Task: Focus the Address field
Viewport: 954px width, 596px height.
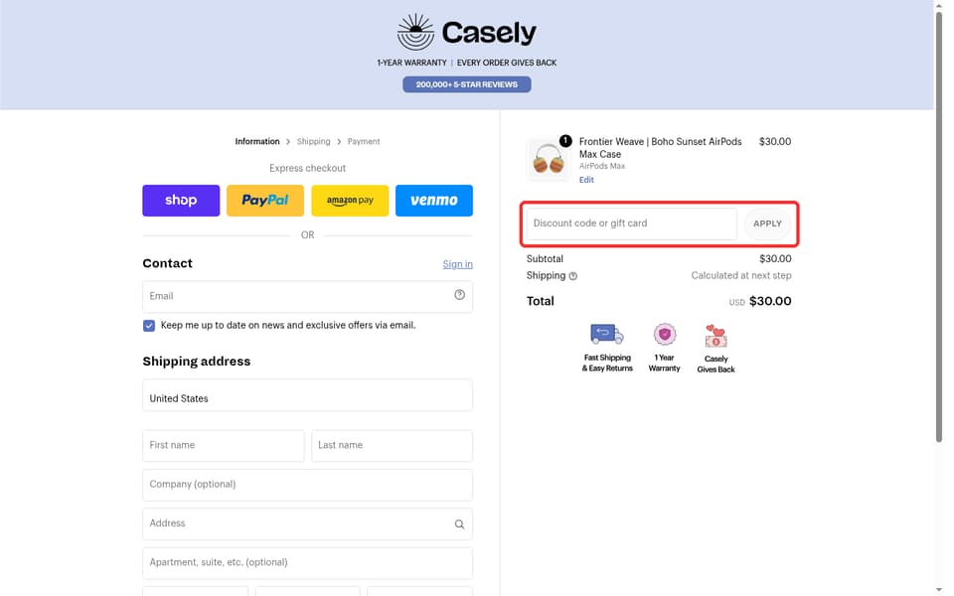Action: (307, 523)
